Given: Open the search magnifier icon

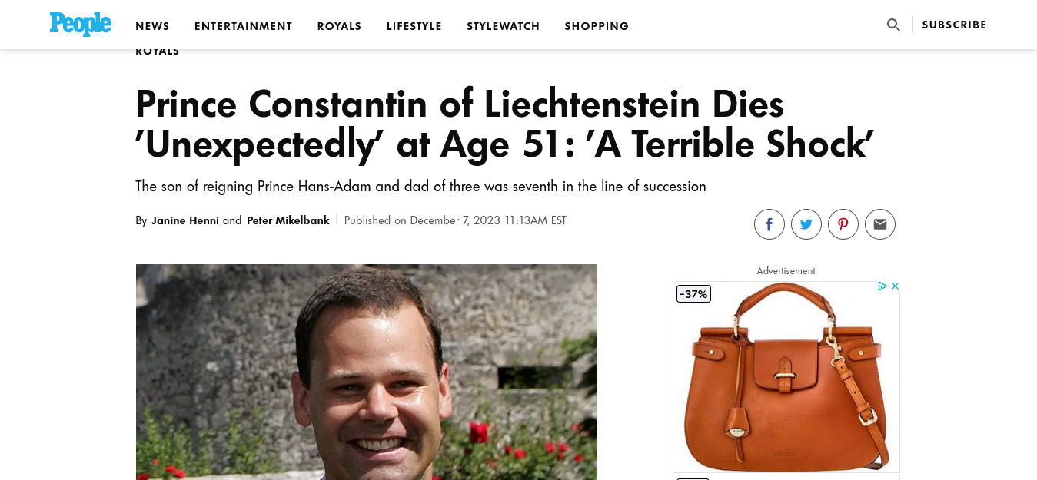Looking at the screenshot, I should coord(893,25).
